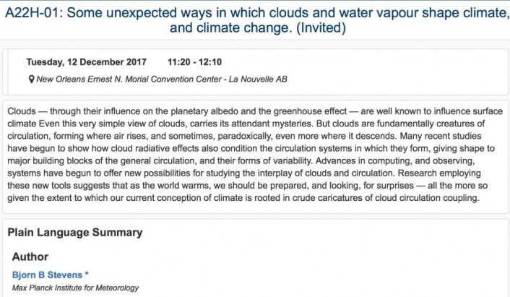Click the '(Invited)' text in the title
The height and width of the screenshot is (297, 510).
tap(321, 27)
